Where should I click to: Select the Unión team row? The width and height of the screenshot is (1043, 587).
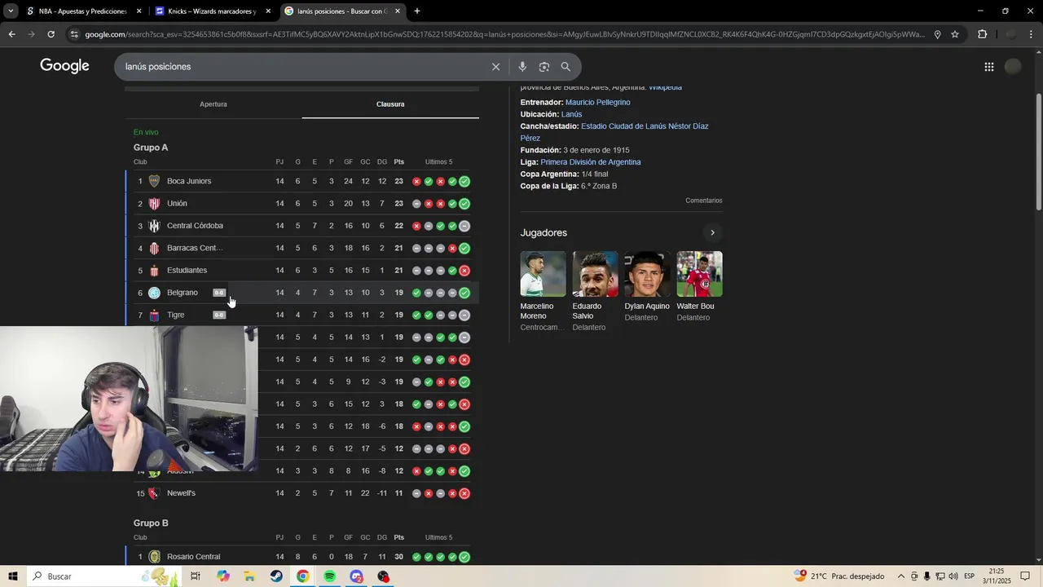coord(302,204)
